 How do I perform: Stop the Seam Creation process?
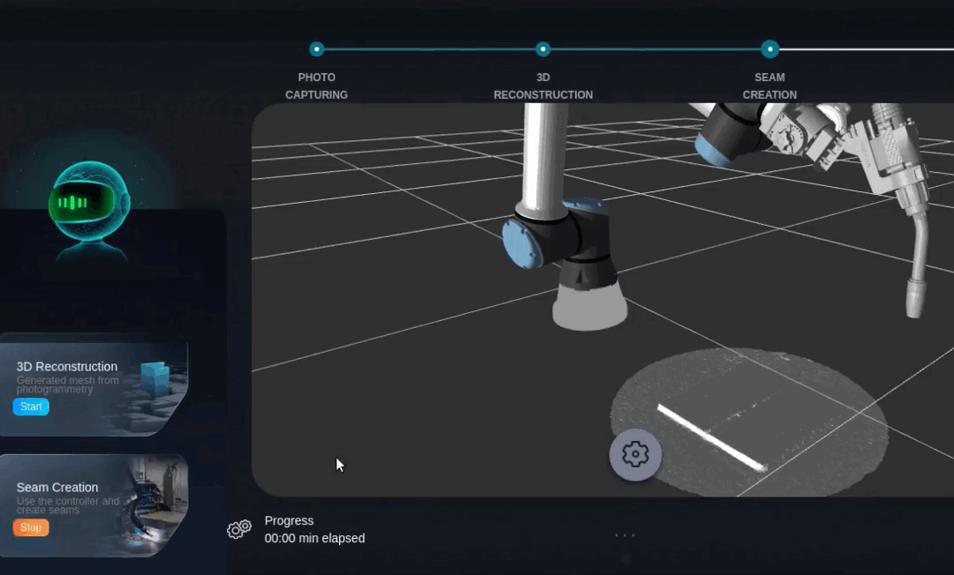tap(31, 526)
